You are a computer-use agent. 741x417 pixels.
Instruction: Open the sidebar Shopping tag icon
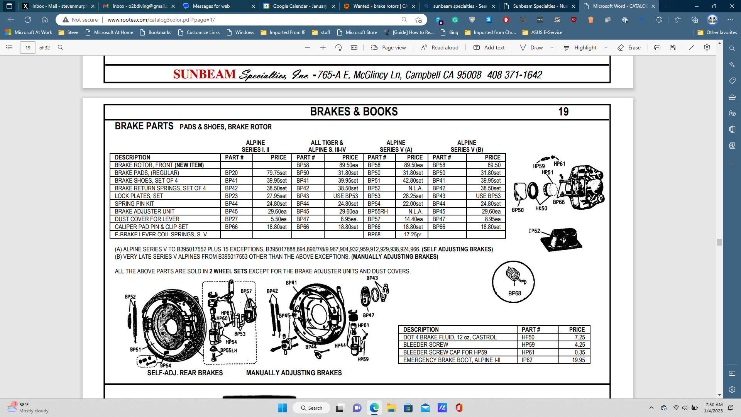732,81
